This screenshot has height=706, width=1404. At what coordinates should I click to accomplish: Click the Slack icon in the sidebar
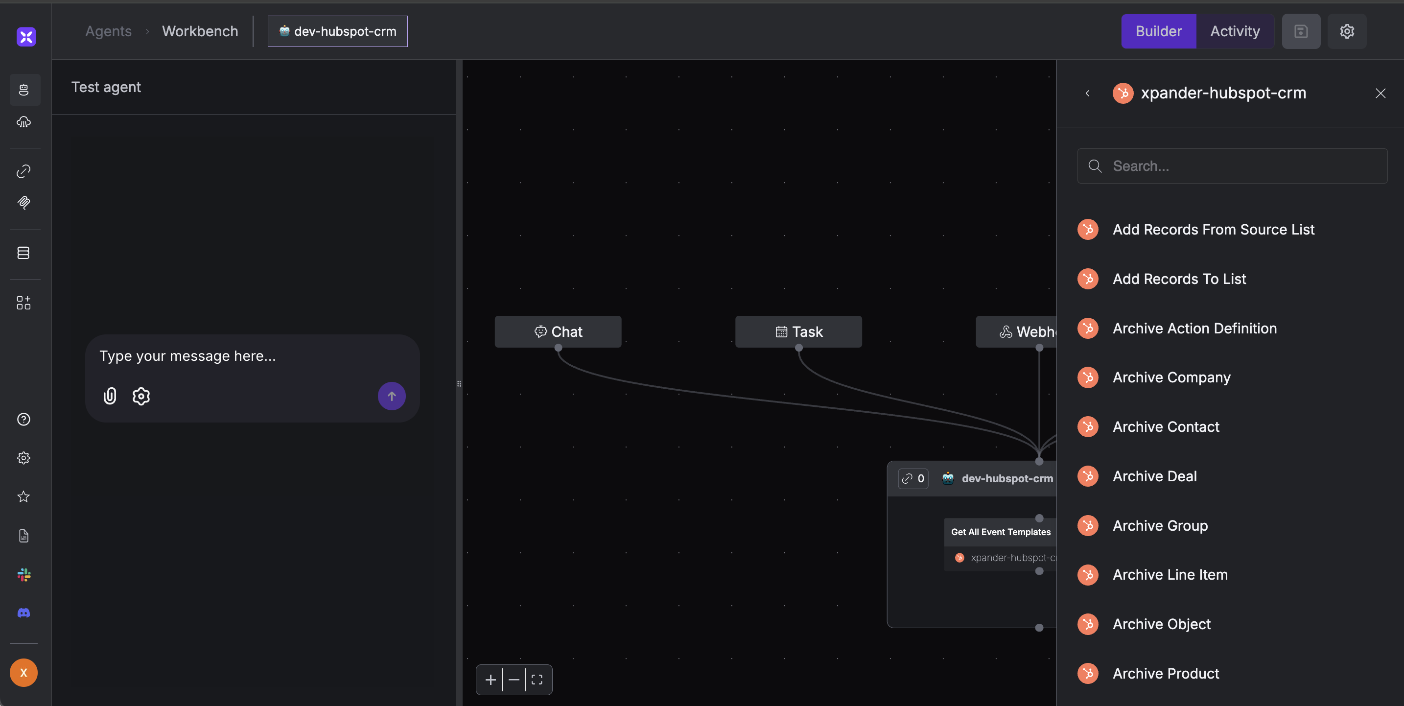[23, 575]
